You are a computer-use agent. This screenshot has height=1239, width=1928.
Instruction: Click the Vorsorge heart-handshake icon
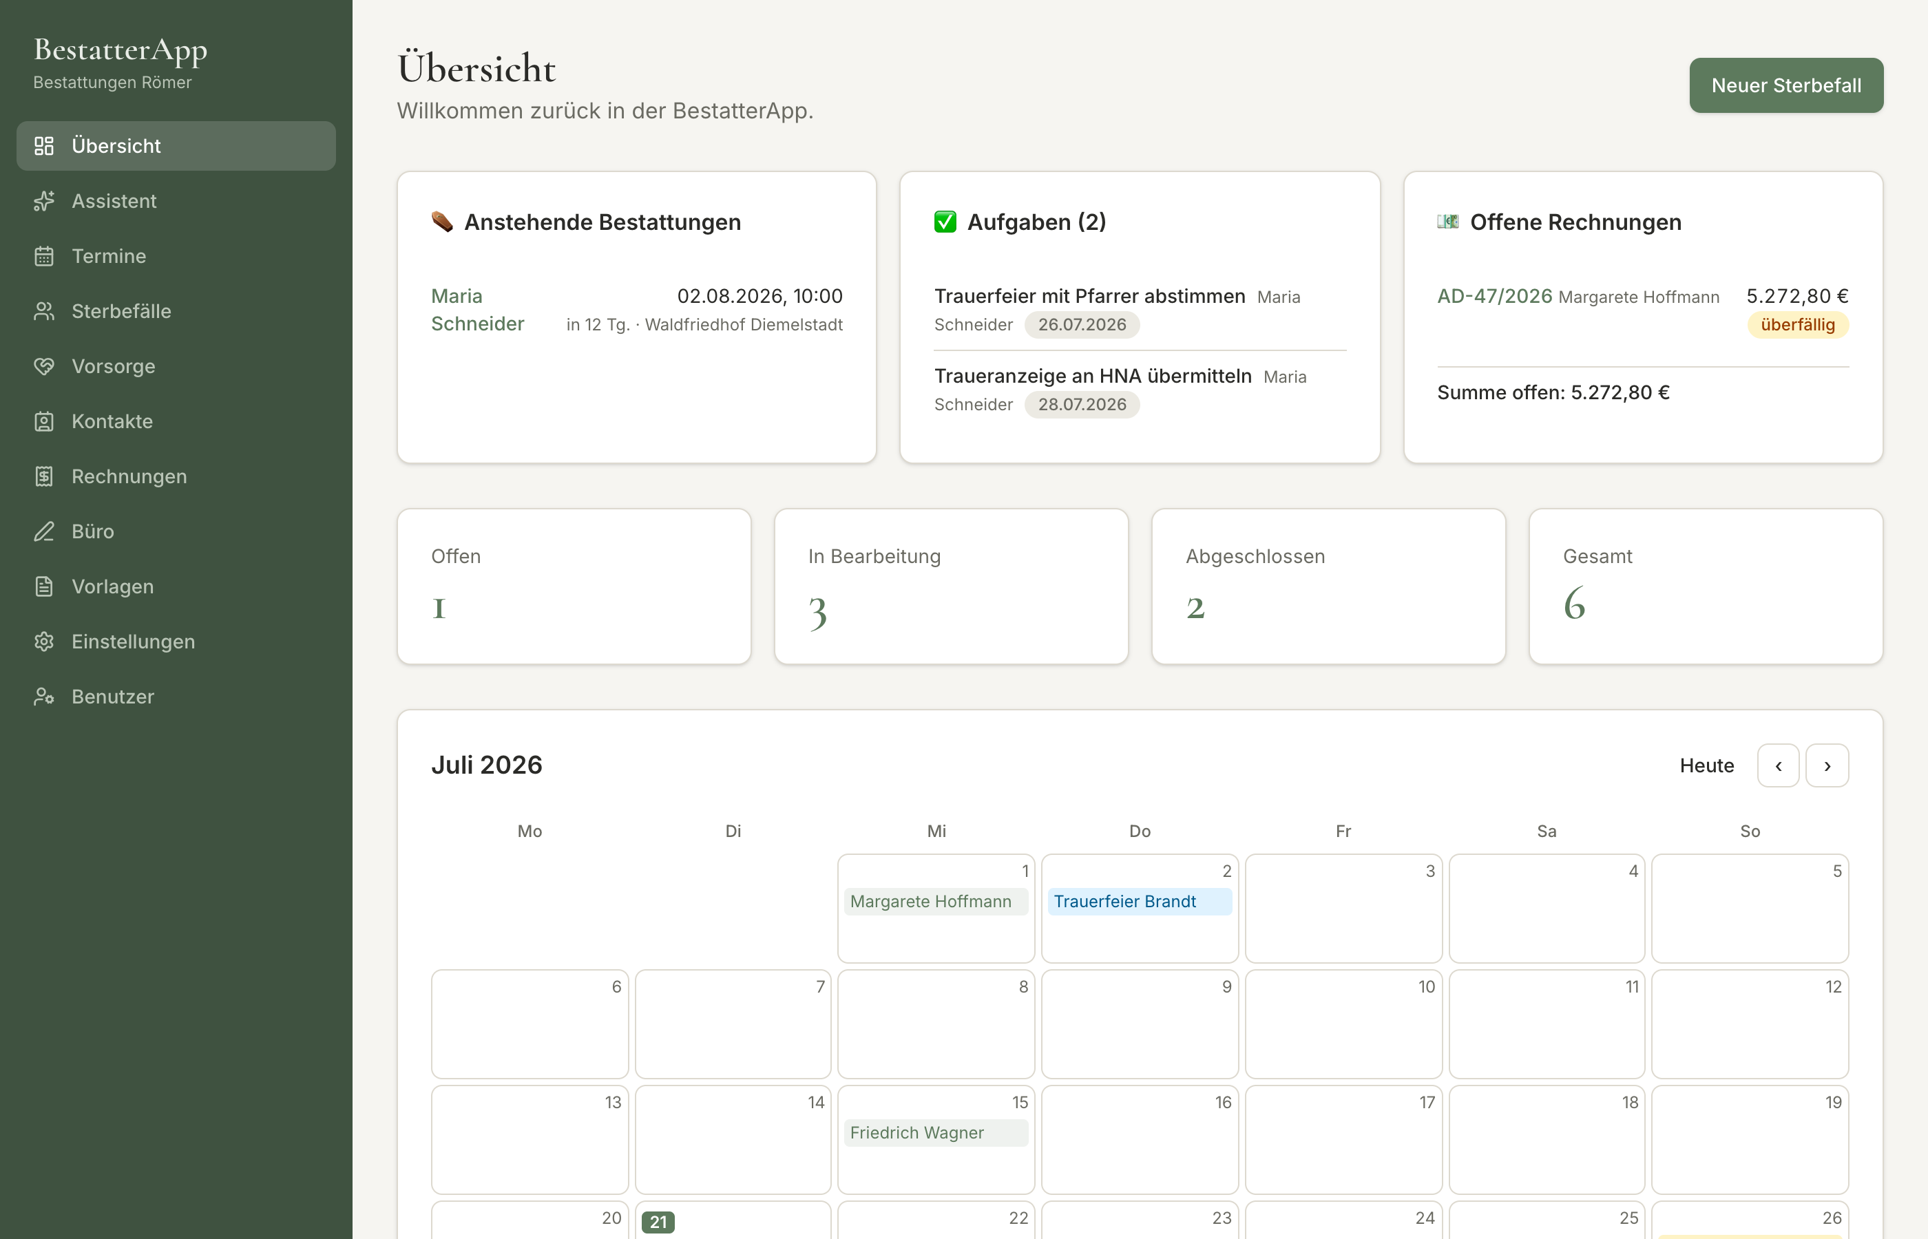[44, 366]
